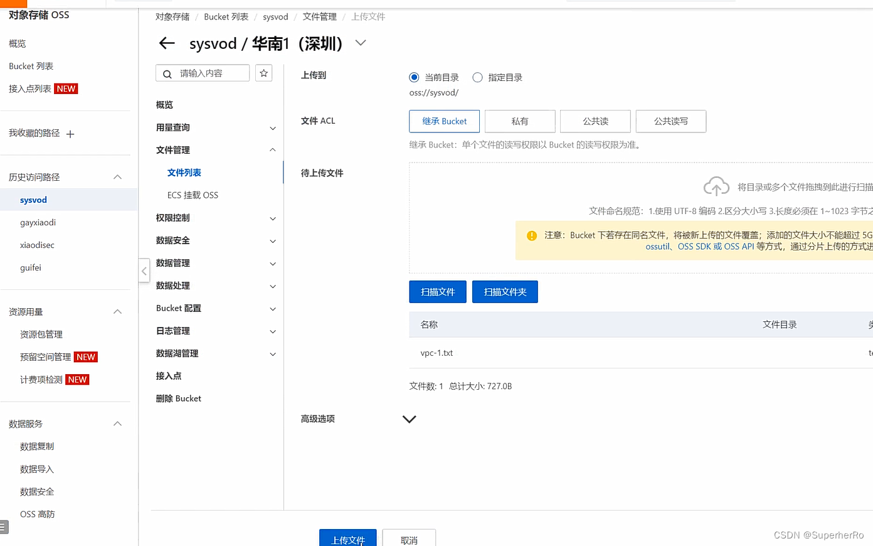The height and width of the screenshot is (546, 873).
Task: Open 数据导入 item
Action: coord(37,469)
